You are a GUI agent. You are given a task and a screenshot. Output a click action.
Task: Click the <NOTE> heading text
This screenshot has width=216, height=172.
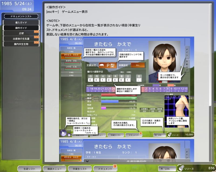(53, 21)
